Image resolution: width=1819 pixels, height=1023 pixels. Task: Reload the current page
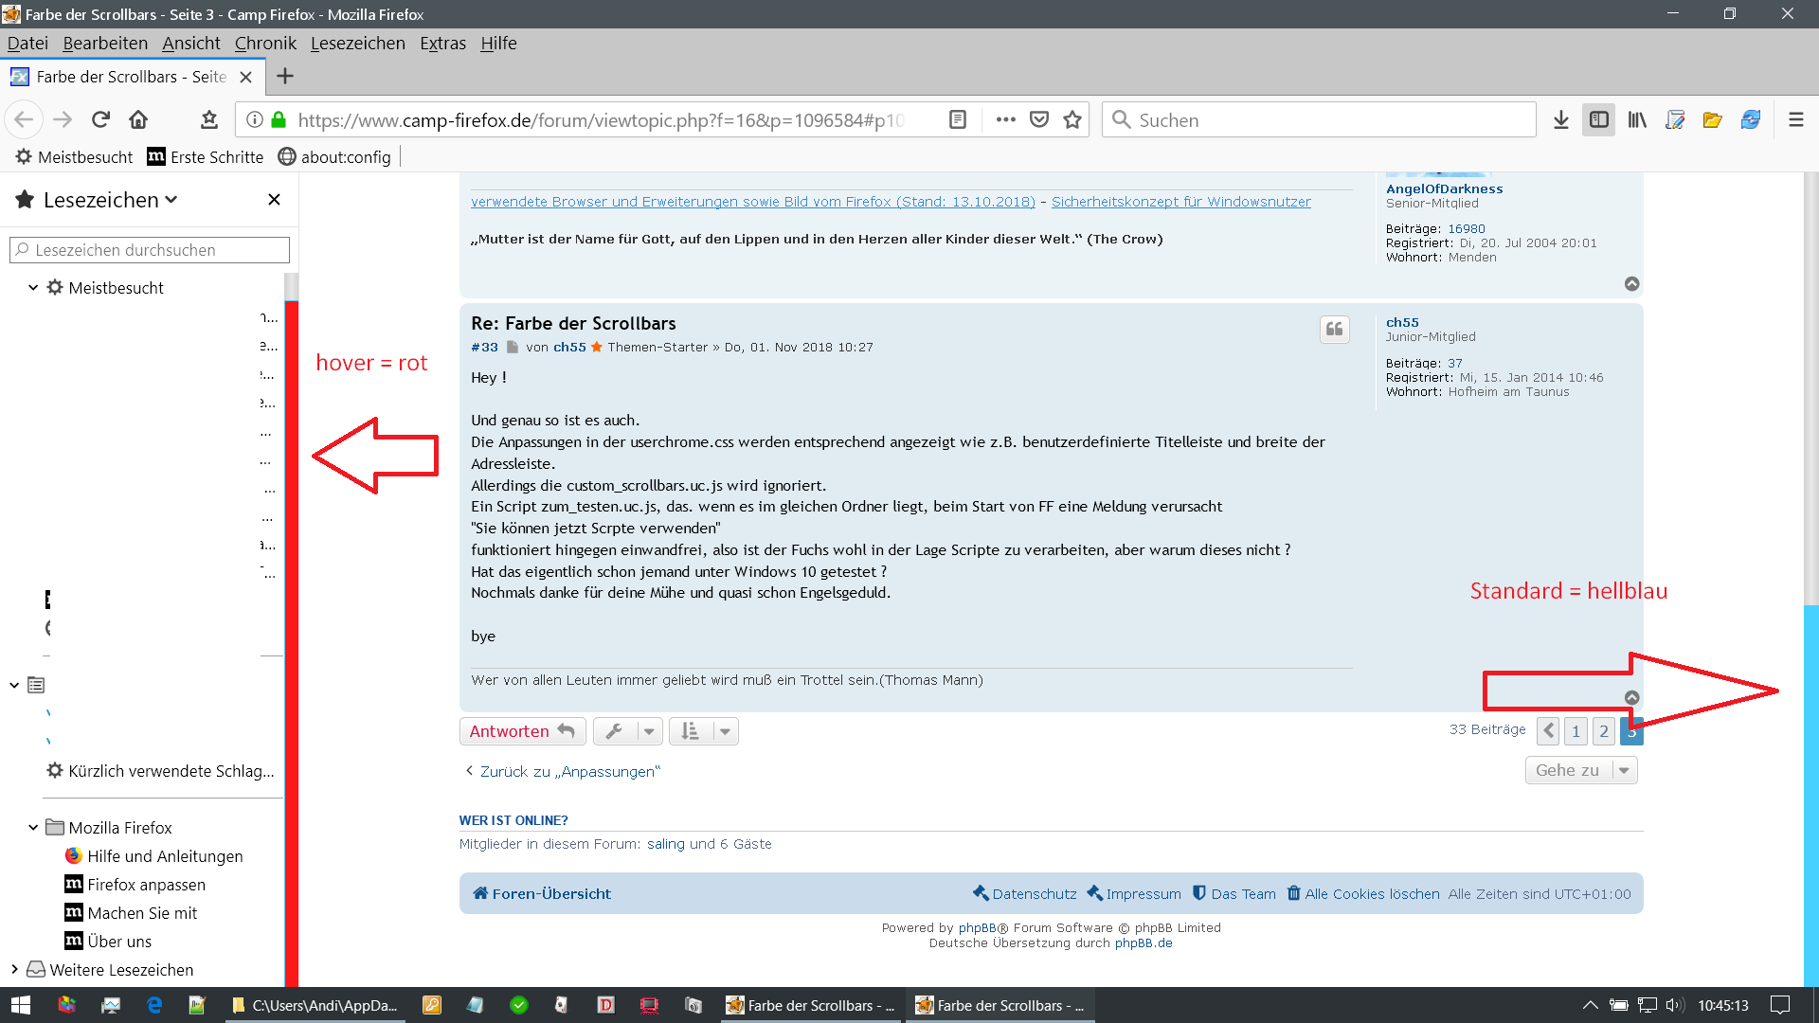(100, 120)
